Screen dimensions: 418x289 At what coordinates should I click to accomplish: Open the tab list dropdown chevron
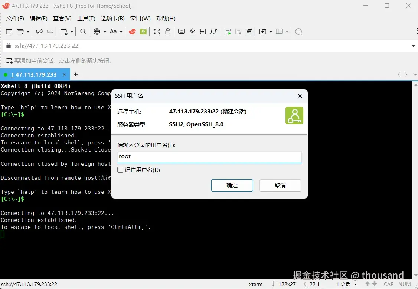coord(415,74)
